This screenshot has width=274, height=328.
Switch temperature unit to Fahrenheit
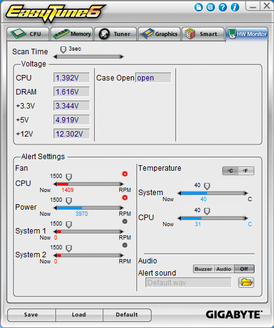pyautogui.click(x=246, y=171)
